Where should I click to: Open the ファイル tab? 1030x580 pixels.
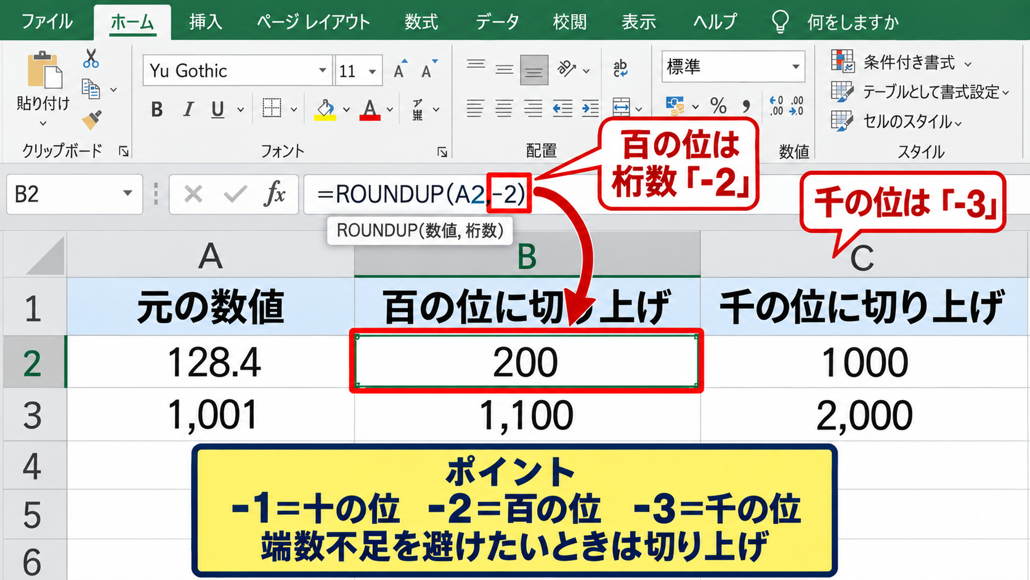click(47, 22)
